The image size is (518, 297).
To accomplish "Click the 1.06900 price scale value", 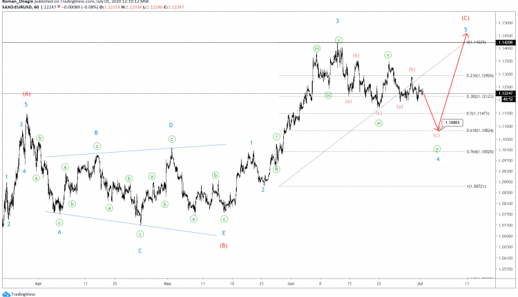I will pyautogui.click(x=506, y=236).
